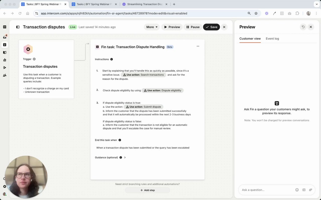Open the GIF picker in preview input
321x200 pixels.
click(304, 190)
